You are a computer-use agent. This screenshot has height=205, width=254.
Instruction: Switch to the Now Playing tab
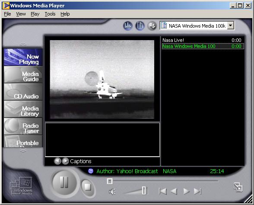click(x=23, y=57)
